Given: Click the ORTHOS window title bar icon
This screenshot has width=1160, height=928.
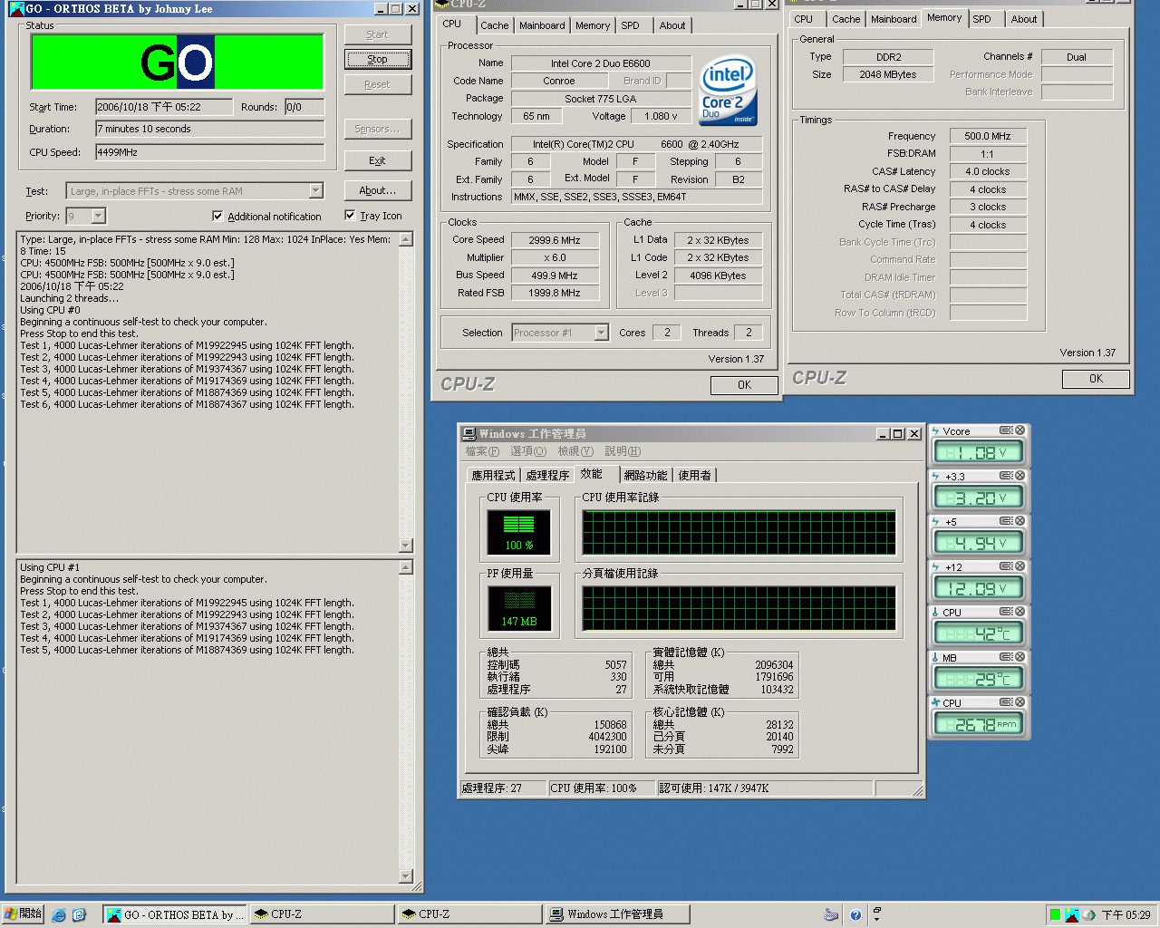Looking at the screenshot, I should (x=16, y=8).
